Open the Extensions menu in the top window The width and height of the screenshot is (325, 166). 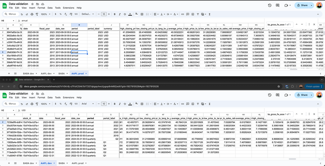point(68,8)
